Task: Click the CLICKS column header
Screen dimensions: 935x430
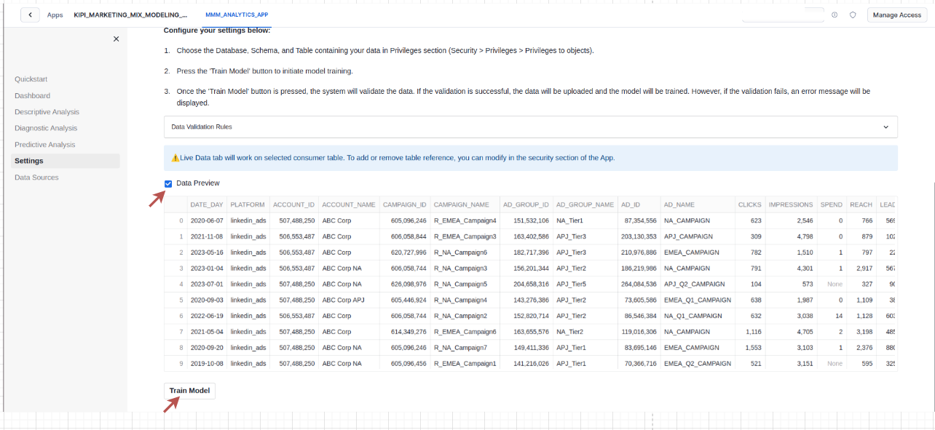Action: (749, 204)
